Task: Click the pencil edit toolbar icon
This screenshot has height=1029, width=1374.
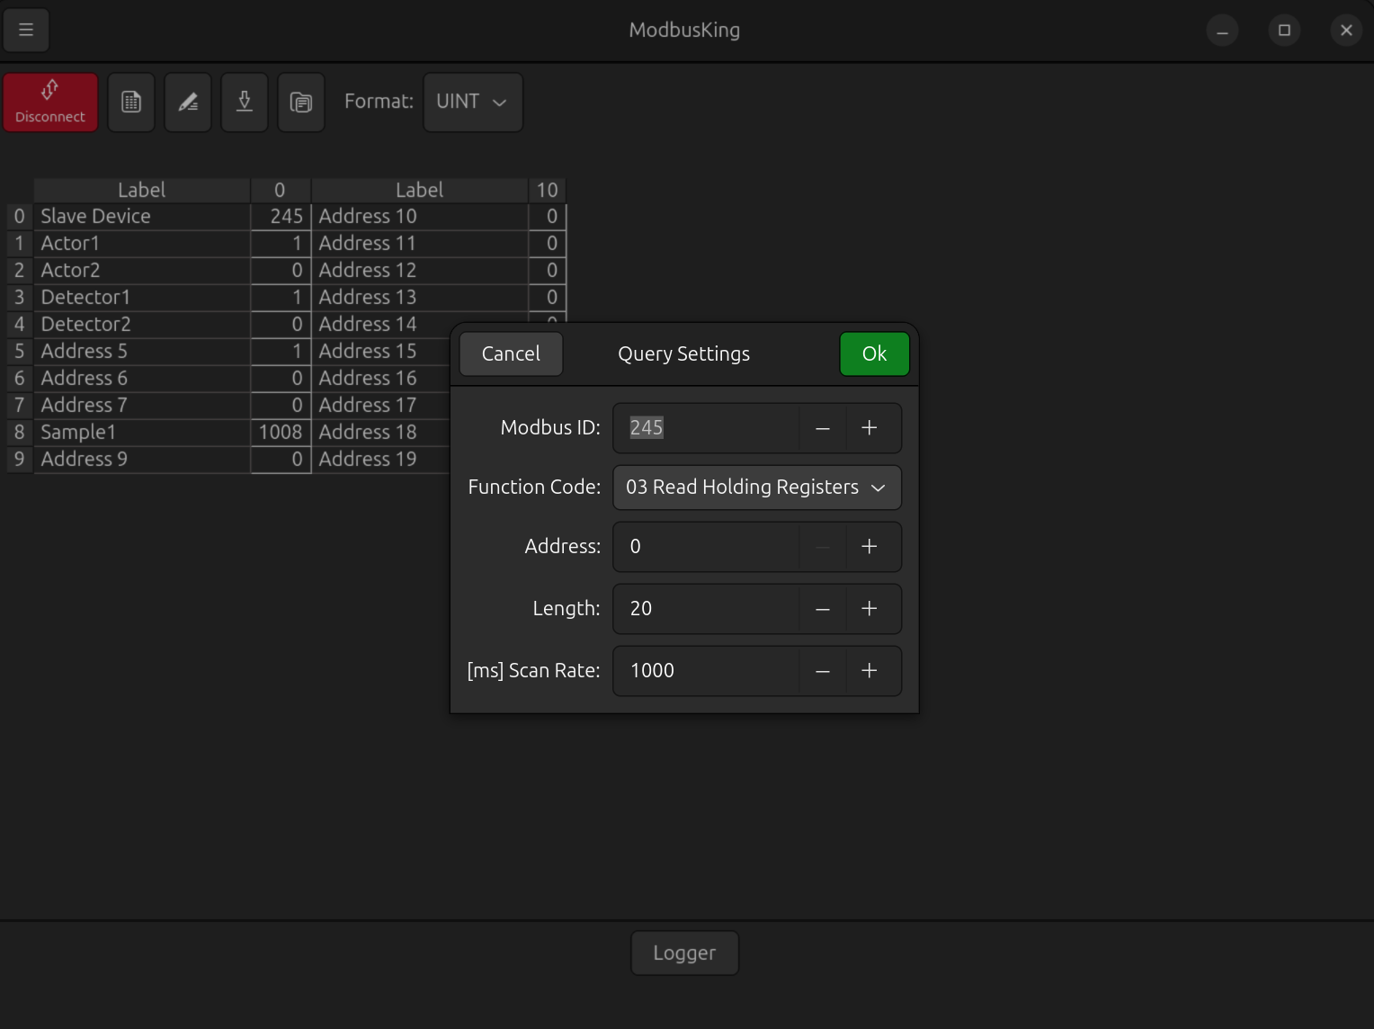Action: (188, 103)
